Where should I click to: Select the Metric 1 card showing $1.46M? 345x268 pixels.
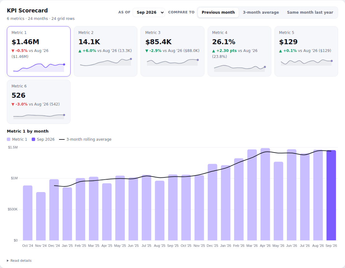[x=39, y=51]
